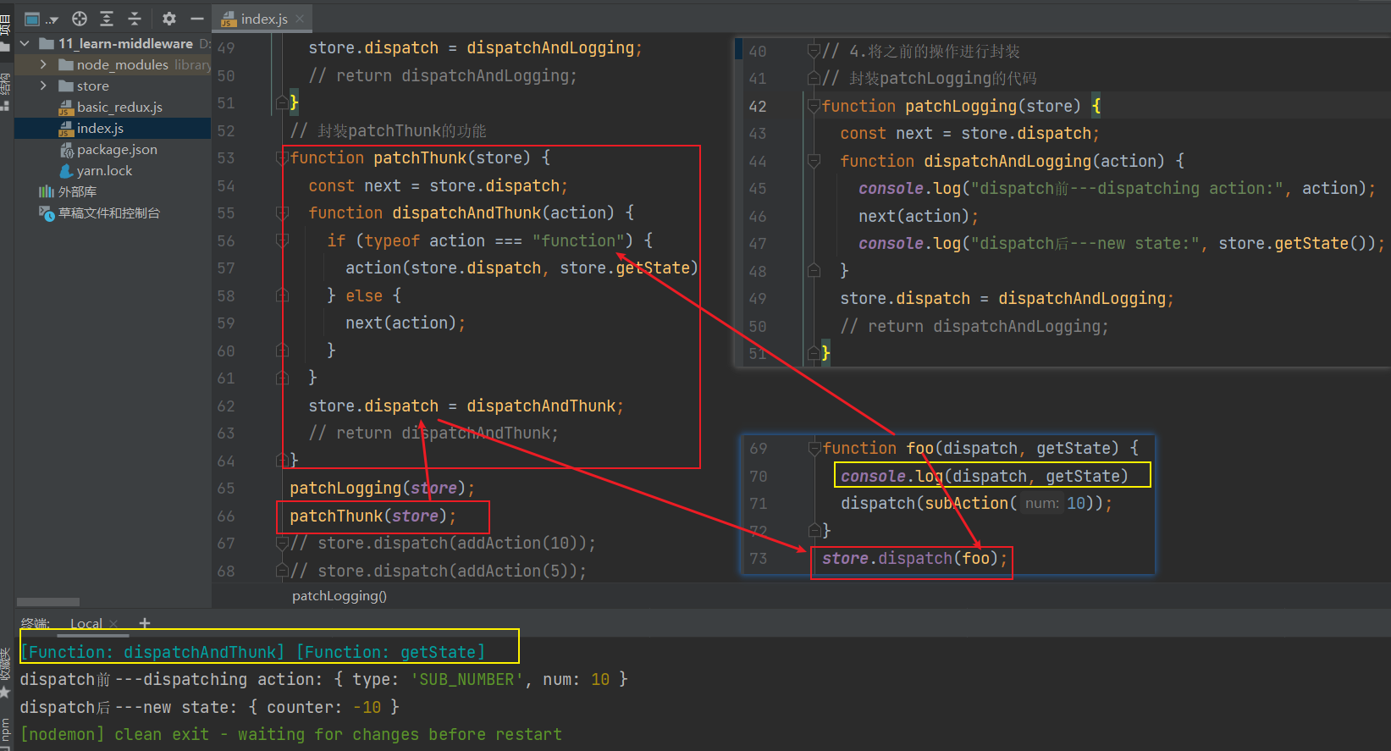The height and width of the screenshot is (751, 1391).
Task: Click 'dispatch后---new state' terminal line
Action: pyautogui.click(x=209, y=707)
